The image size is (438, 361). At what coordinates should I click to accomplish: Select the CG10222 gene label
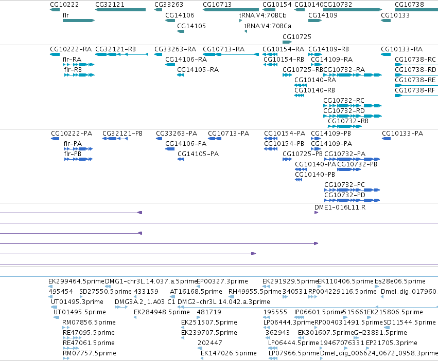click(x=64, y=5)
